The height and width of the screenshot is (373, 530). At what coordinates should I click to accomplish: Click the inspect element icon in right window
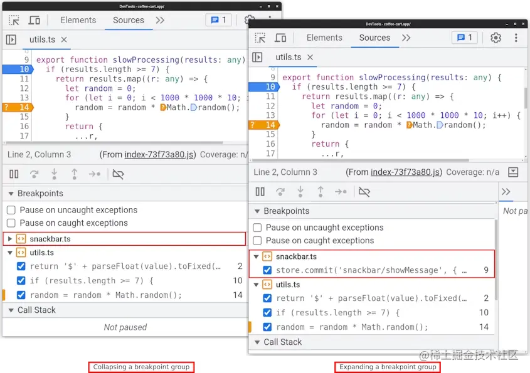260,38
